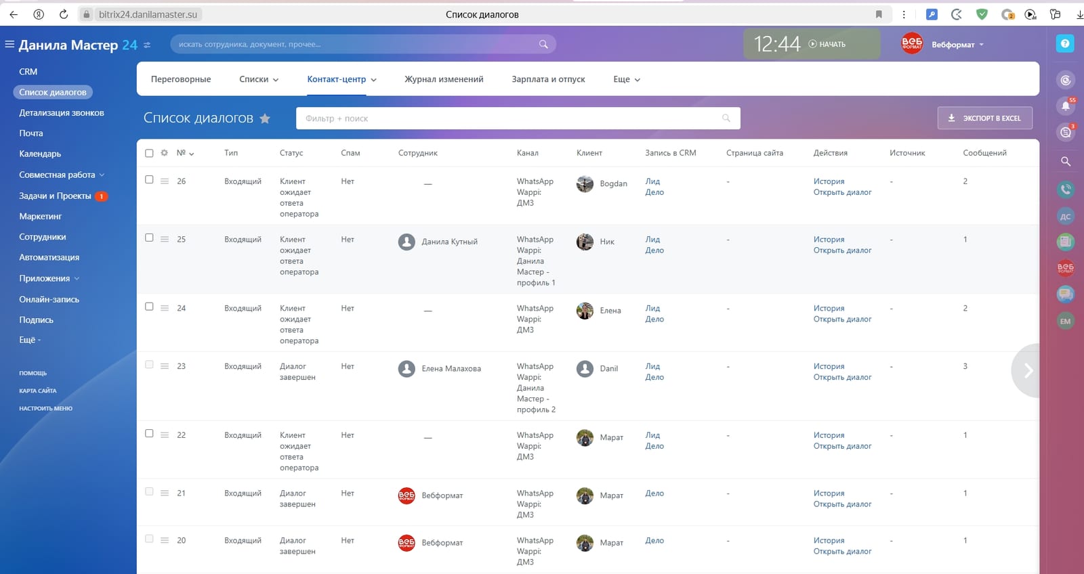Click the right sidebar search magnifier
Viewport: 1084px width, 574px height.
pos(1066,161)
